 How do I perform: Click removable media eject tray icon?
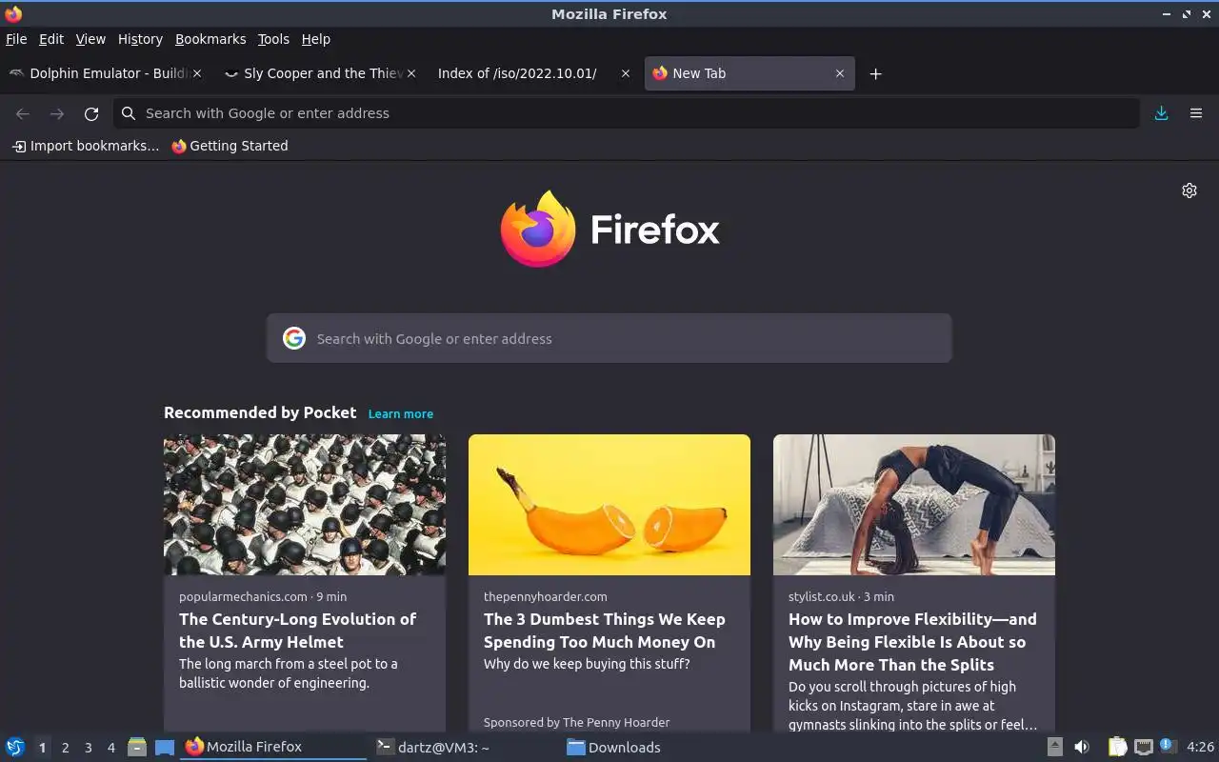[1055, 747]
